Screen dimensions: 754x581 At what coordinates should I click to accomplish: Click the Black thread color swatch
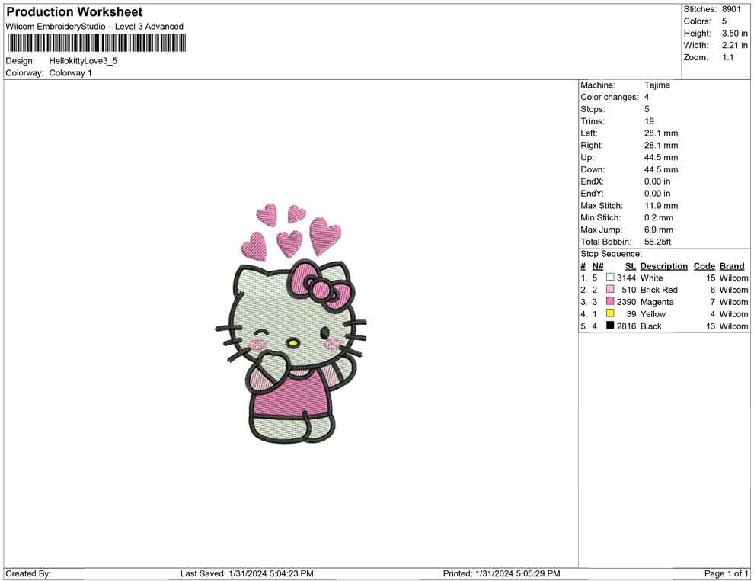pyautogui.click(x=610, y=326)
